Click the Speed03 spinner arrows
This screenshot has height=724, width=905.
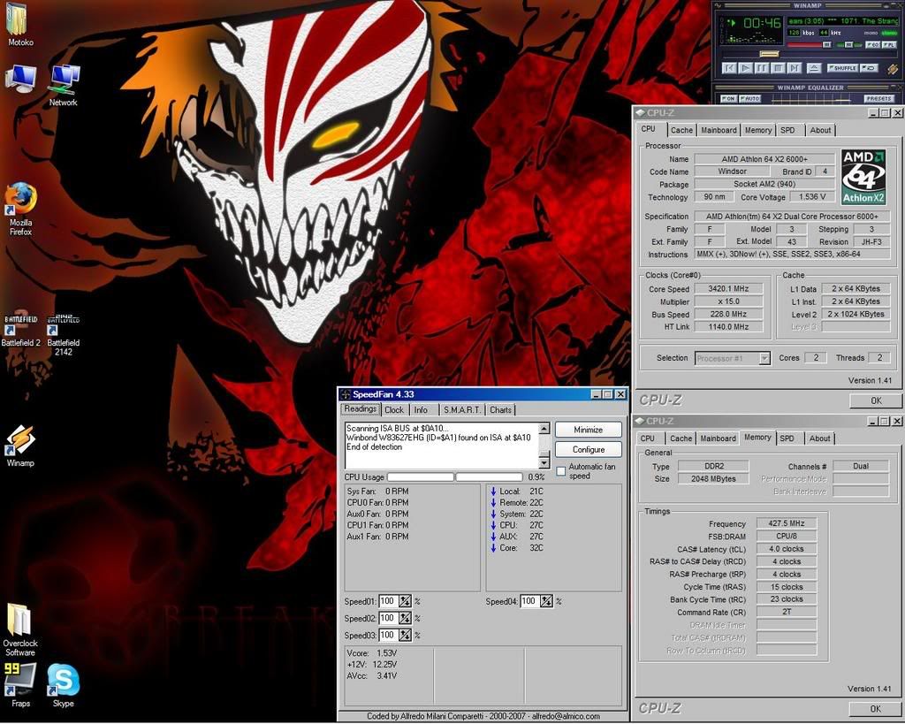(x=405, y=635)
